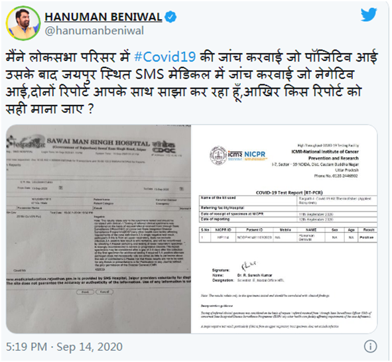This screenshot has height=362, width=392.
Task: Click the To Date calendar icon
Action: click(x=182, y=189)
